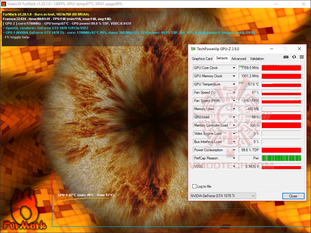The image size is (311, 233).
Task: Open the Memory Controller Load dropdown
Action: point(234,125)
